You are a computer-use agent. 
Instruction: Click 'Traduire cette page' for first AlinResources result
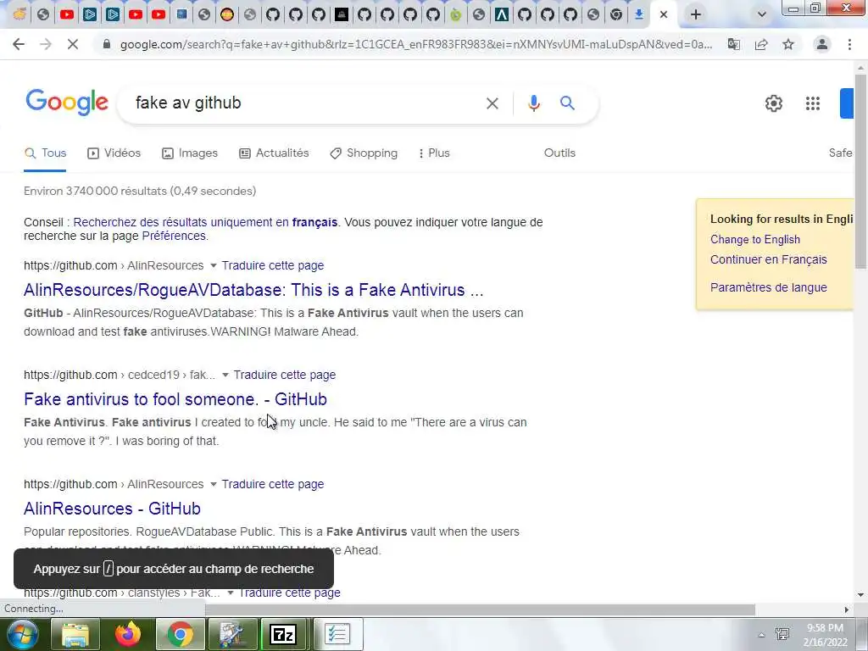pyautogui.click(x=273, y=265)
